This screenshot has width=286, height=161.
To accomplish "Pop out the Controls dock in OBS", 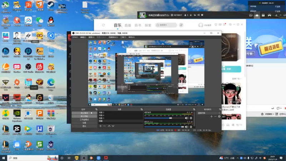I will click(96, 109).
